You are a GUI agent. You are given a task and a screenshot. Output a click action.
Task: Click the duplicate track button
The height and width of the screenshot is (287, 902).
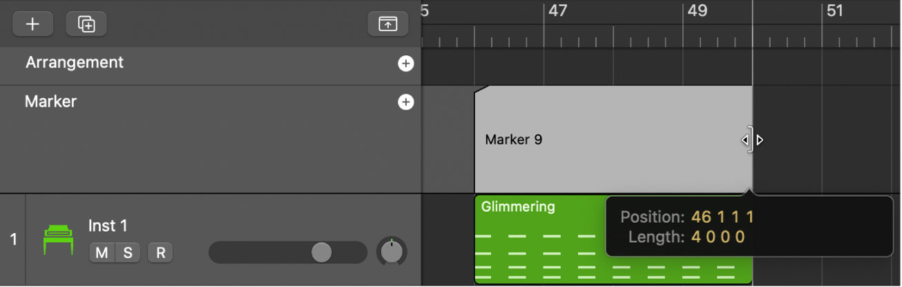point(86,24)
